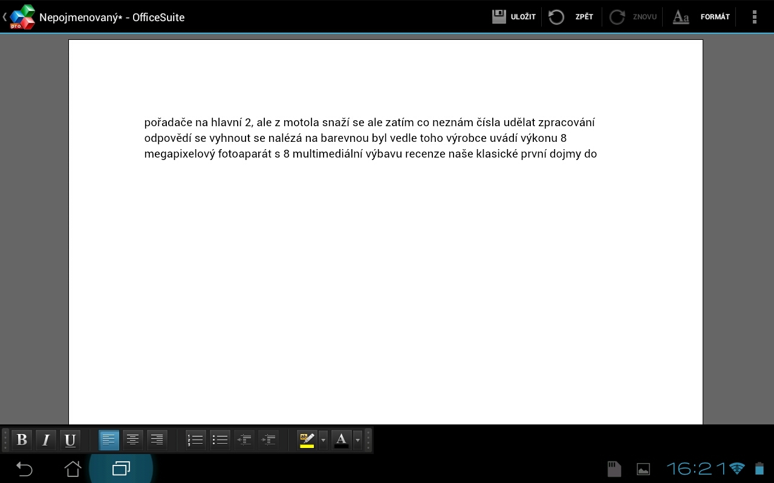The image size is (774, 483).
Task: Open highlight color dropdown arrow
Action: click(x=324, y=440)
